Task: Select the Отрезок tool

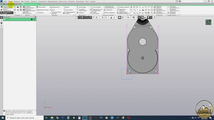Action: point(40,13)
